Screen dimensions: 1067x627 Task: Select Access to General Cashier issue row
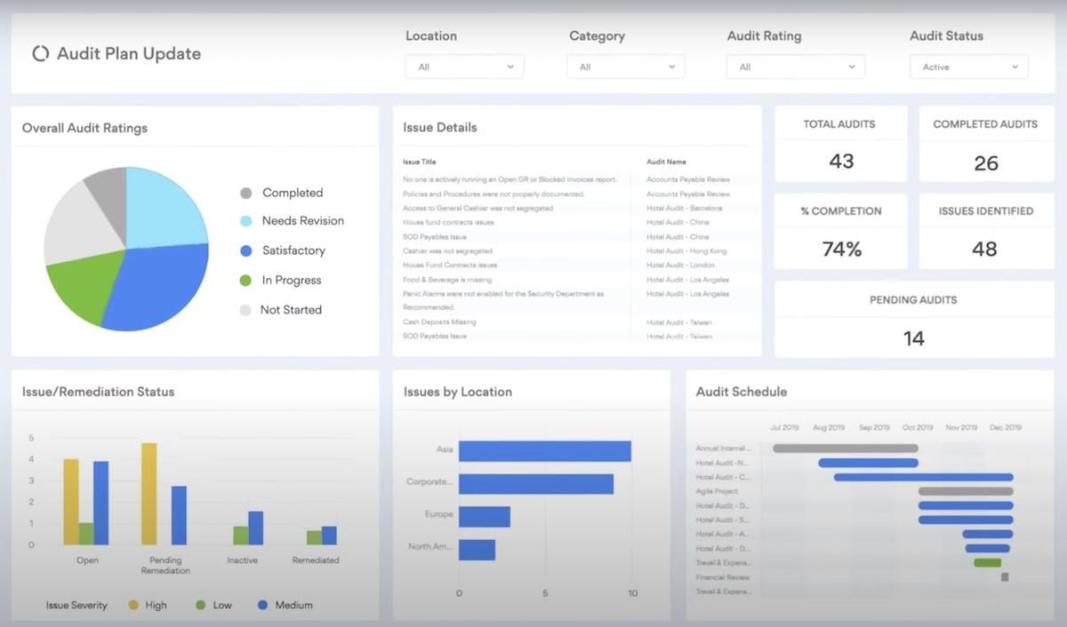coord(477,208)
